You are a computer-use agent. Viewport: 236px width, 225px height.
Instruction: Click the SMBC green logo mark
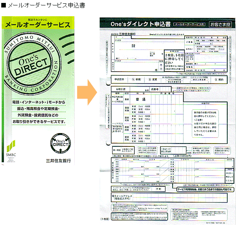click(11, 146)
